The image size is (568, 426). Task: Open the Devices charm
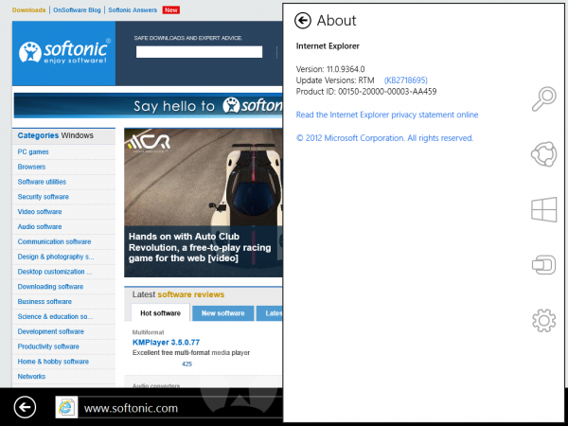pyautogui.click(x=543, y=265)
